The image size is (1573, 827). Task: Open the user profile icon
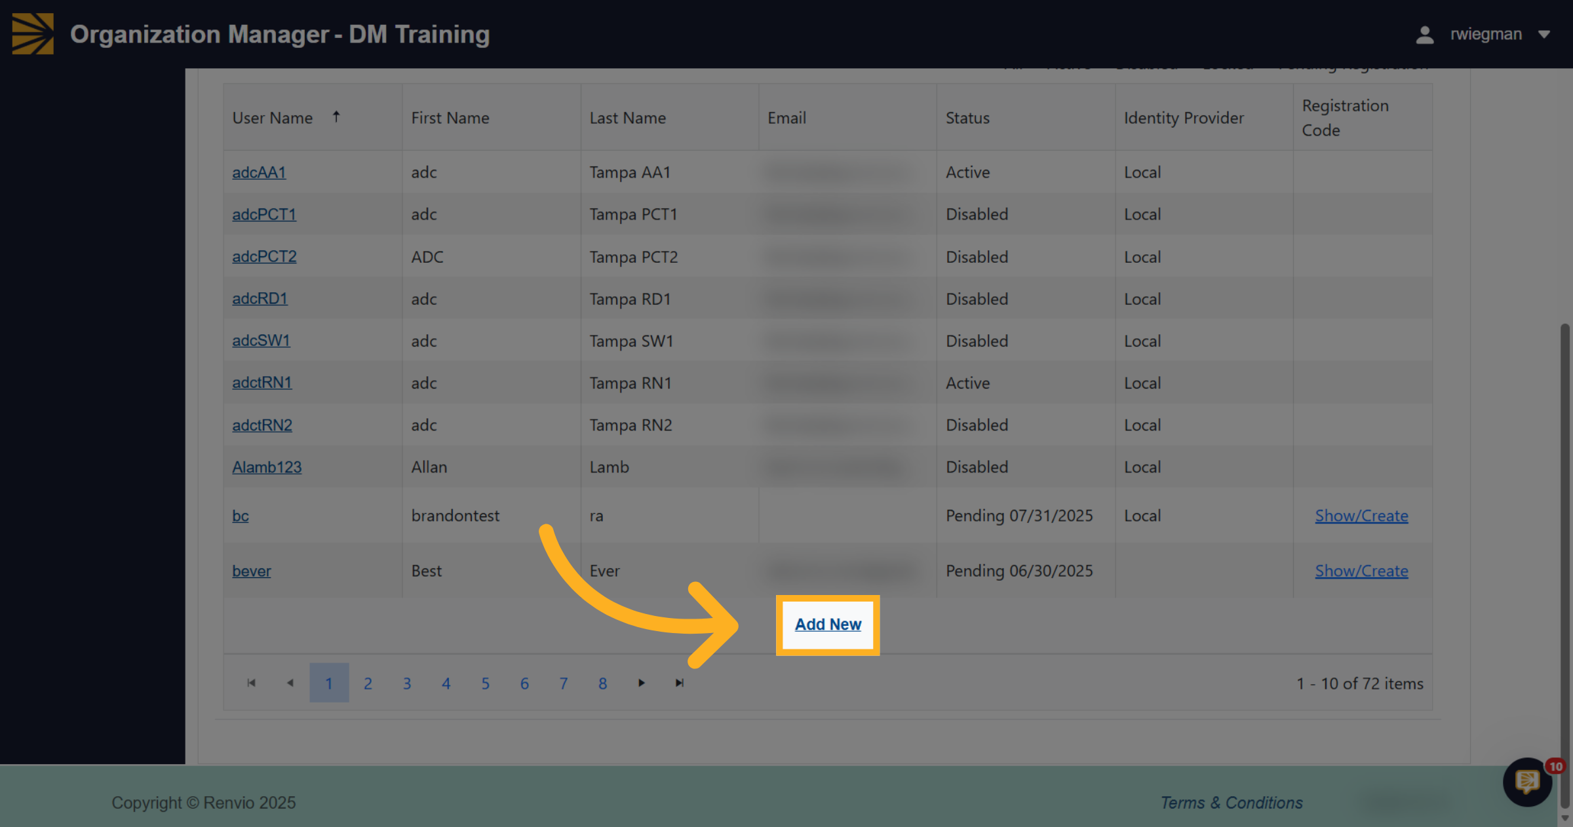(x=1424, y=35)
